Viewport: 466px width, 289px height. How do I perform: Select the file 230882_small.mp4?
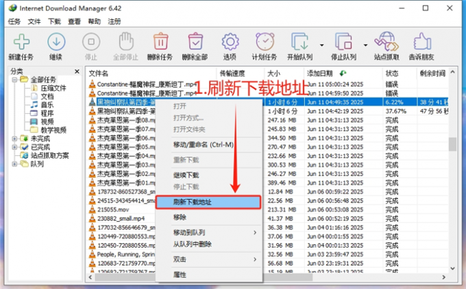pos(121,218)
